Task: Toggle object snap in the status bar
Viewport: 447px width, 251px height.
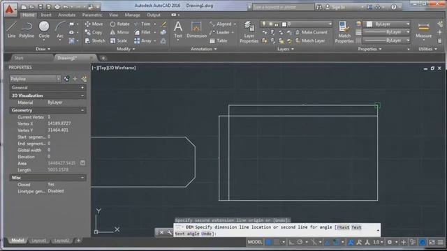Action: tap(336, 242)
